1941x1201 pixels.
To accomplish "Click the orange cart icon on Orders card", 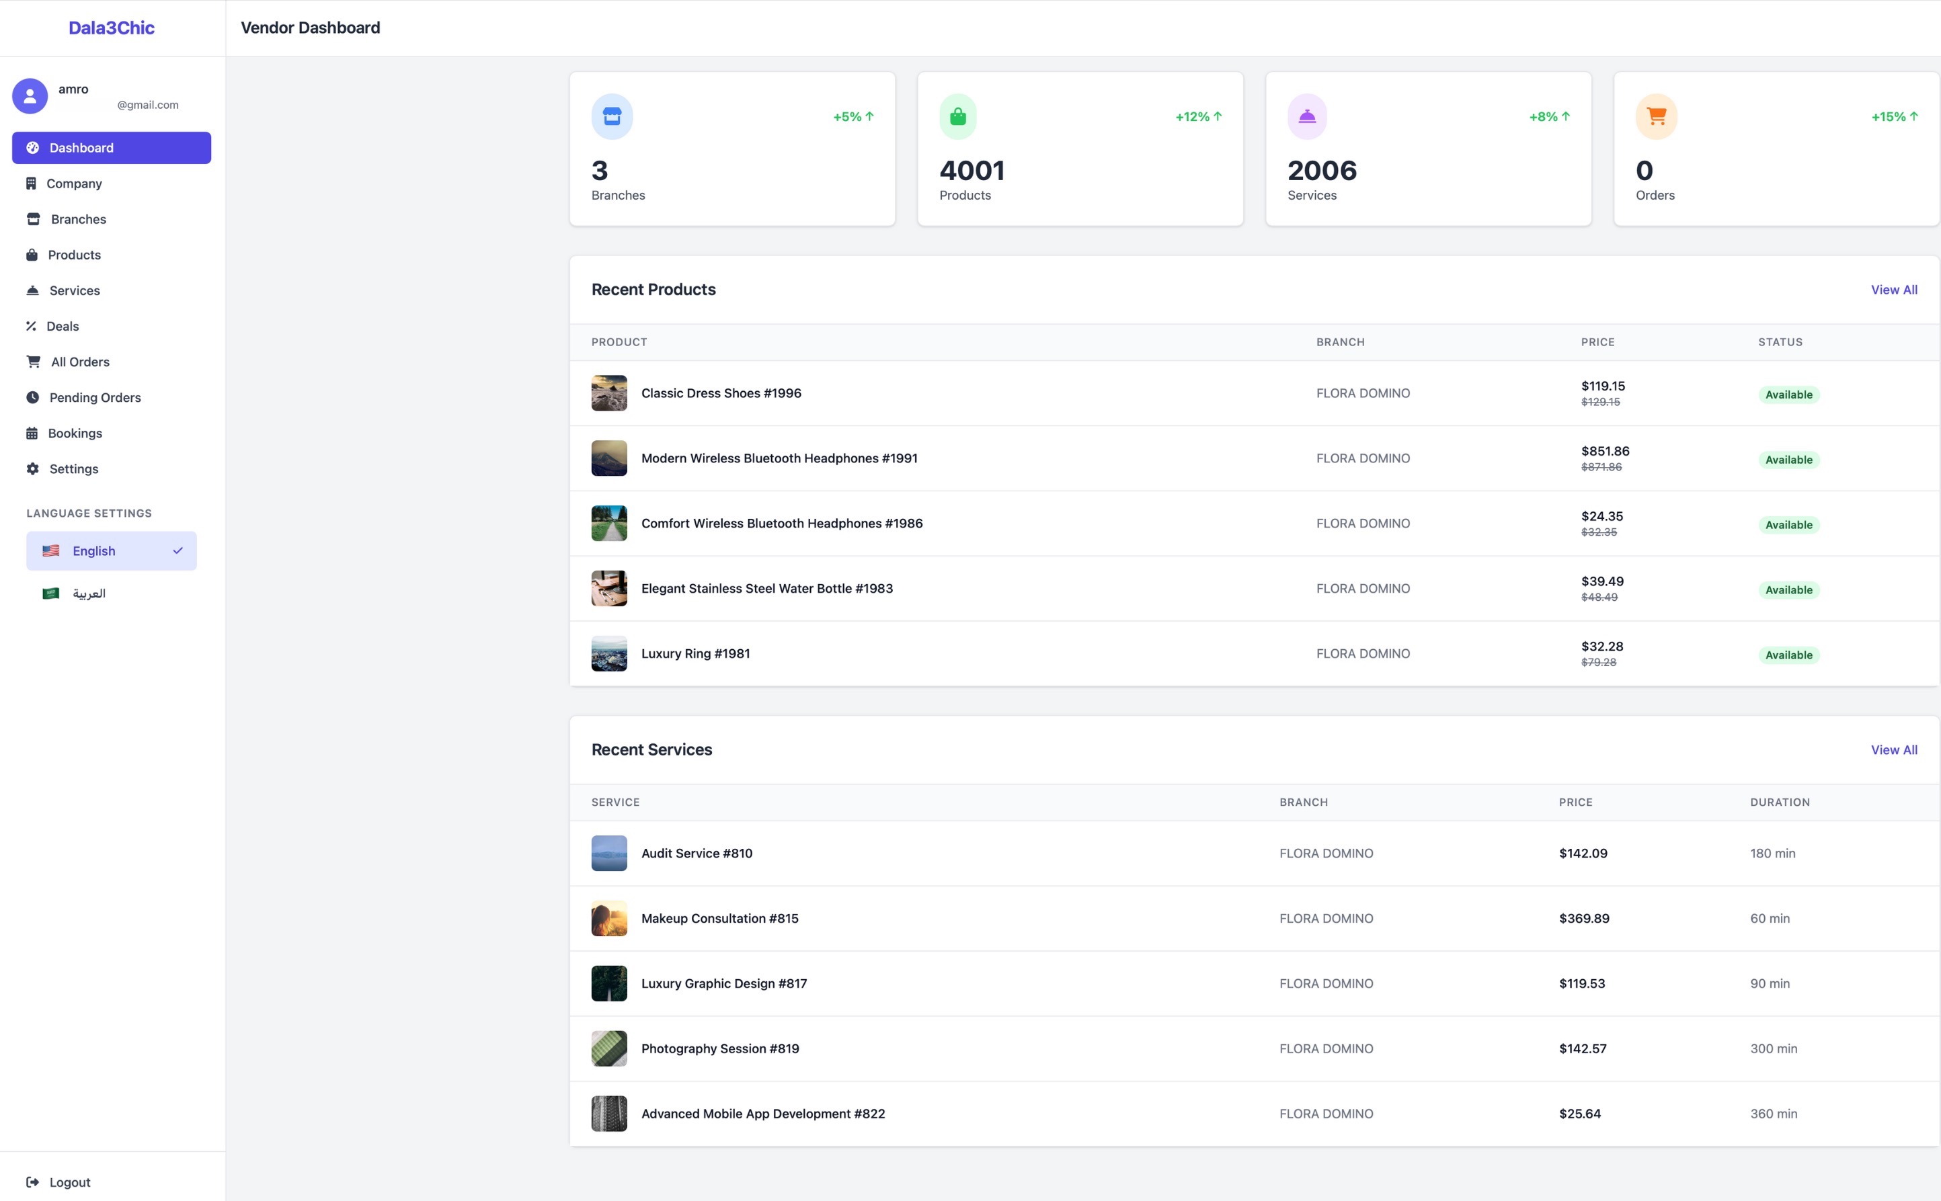I will point(1657,116).
